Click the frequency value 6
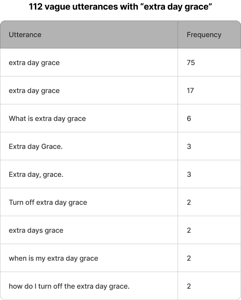241x300 pixels. coord(189,118)
